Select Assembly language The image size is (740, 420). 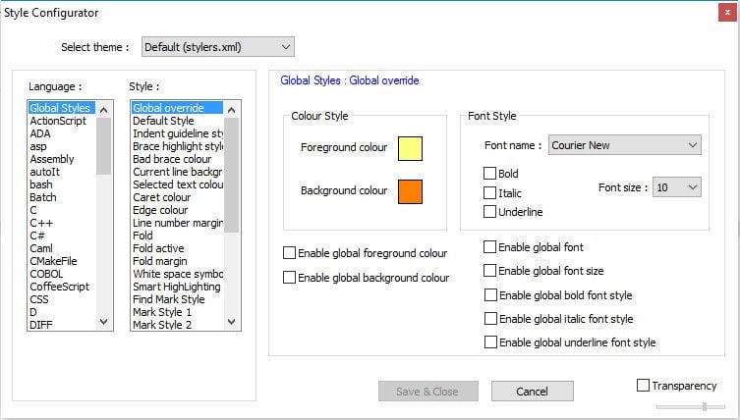62,159
